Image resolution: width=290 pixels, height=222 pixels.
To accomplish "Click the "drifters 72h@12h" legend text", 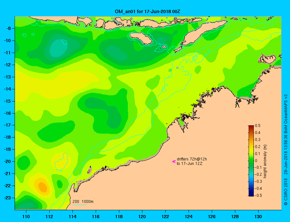I will pos(192,159).
